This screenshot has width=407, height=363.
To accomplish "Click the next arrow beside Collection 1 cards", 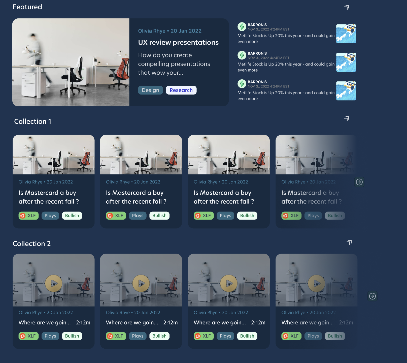I will [359, 182].
